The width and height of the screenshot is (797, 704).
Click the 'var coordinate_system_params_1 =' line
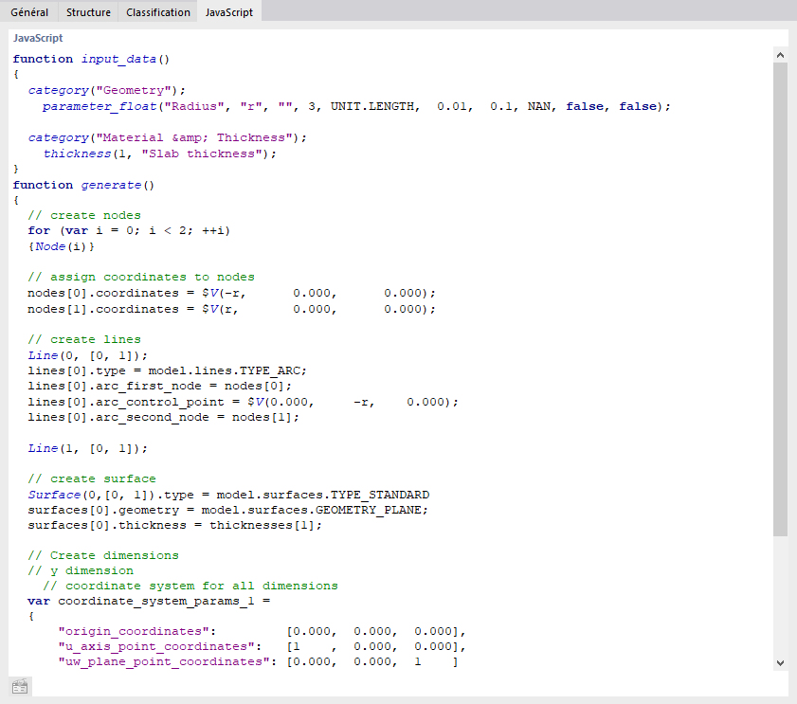[149, 602]
